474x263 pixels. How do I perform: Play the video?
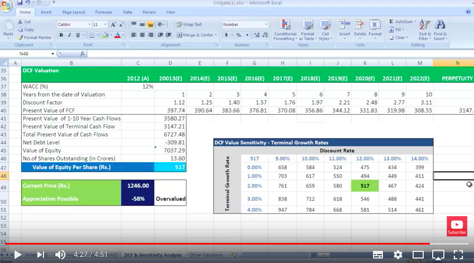click(x=18, y=255)
